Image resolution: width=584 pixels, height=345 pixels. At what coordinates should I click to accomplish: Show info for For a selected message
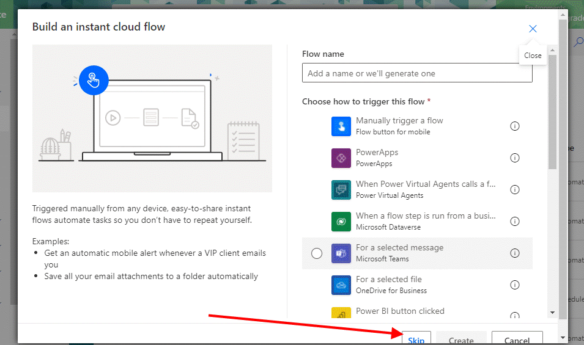tap(514, 253)
